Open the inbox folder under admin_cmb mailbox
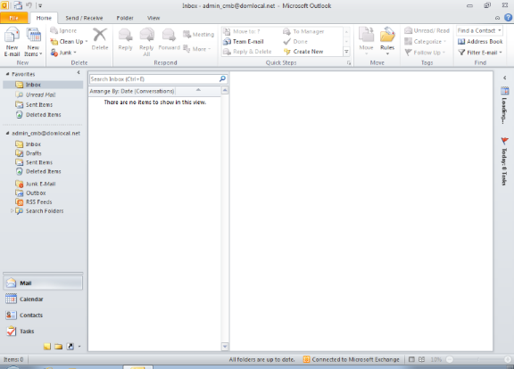 coord(29,144)
